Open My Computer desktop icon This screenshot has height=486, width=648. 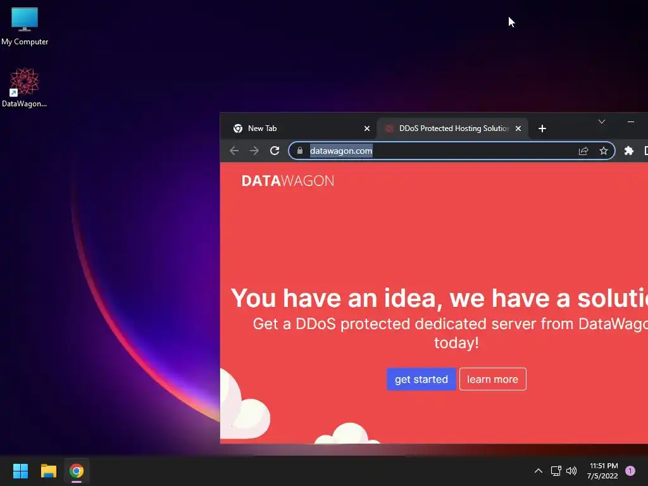point(25,27)
